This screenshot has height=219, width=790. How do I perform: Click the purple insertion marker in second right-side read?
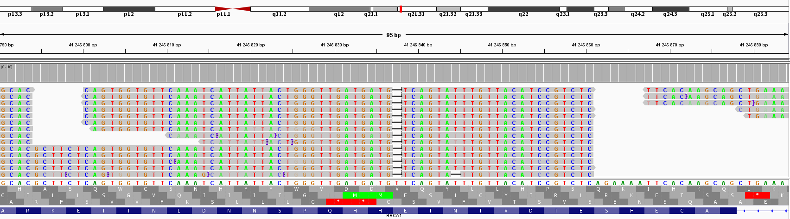click(x=686, y=97)
